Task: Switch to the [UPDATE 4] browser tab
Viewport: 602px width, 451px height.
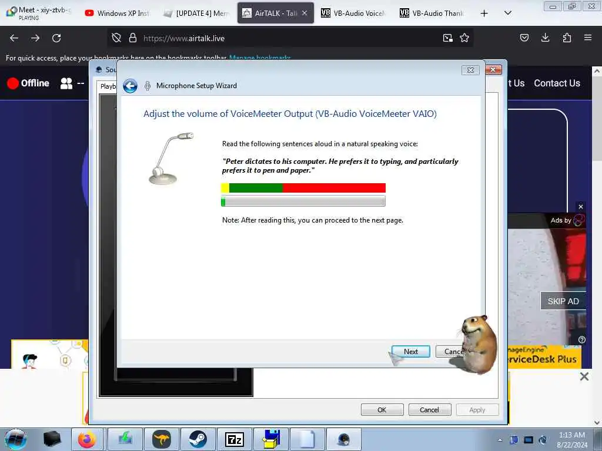Action: (196, 13)
